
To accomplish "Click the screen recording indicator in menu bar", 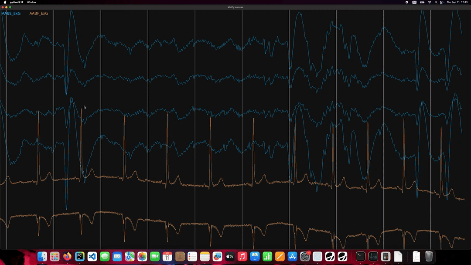I will tap(407, 2).
